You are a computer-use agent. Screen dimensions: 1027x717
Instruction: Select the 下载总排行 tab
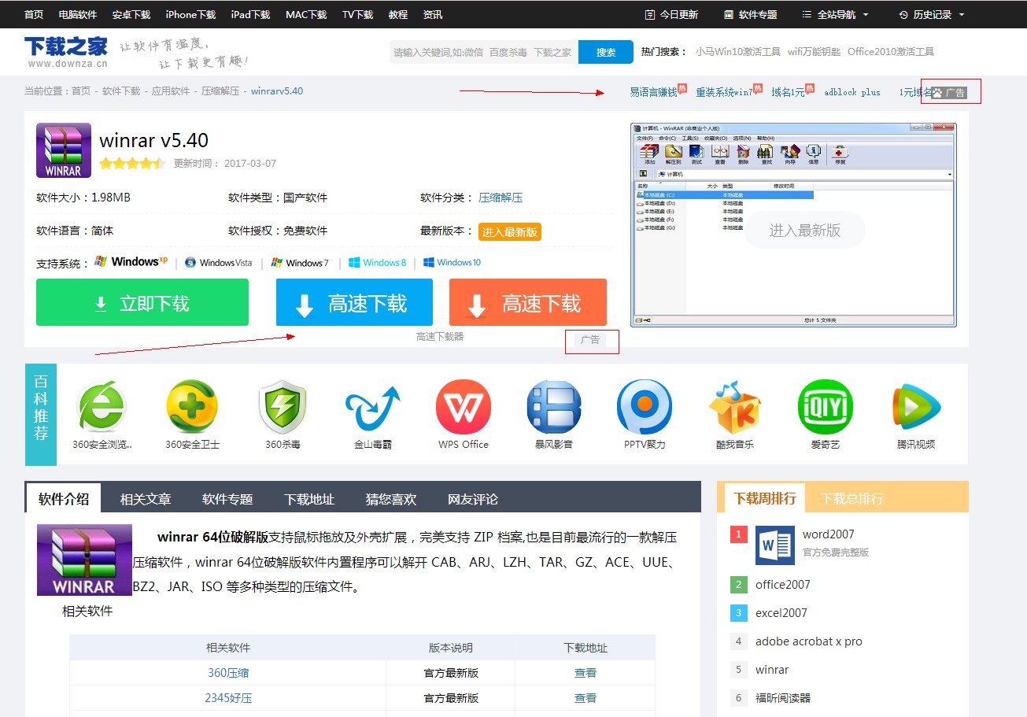click(852, 498)
